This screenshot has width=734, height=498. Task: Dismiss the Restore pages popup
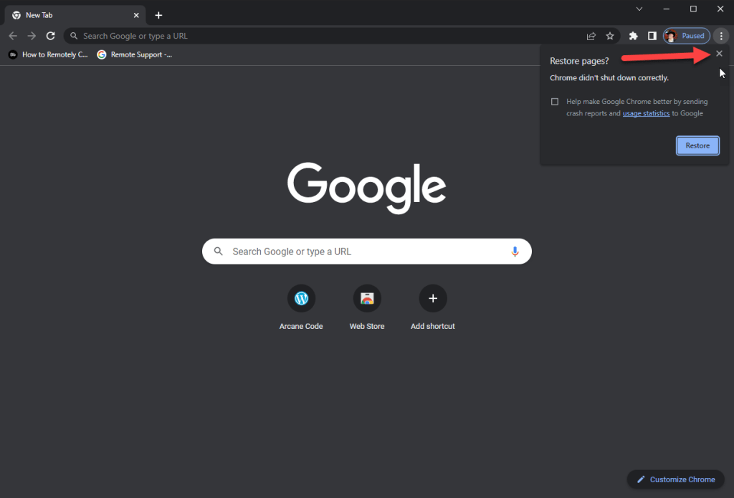[719, 54]
